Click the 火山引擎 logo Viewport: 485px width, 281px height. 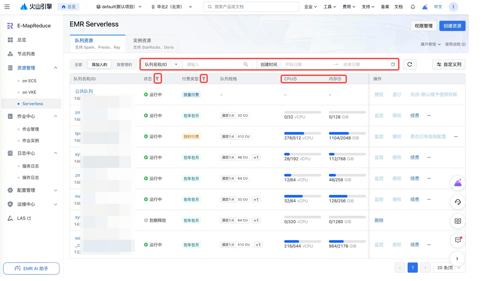(36, 7)
